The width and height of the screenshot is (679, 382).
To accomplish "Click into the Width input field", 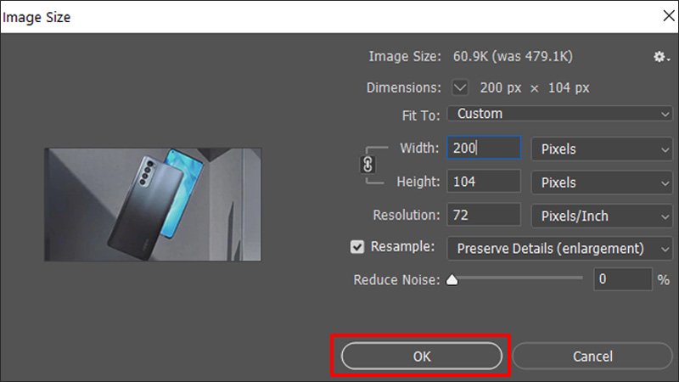I will click(x=484, y=149).
